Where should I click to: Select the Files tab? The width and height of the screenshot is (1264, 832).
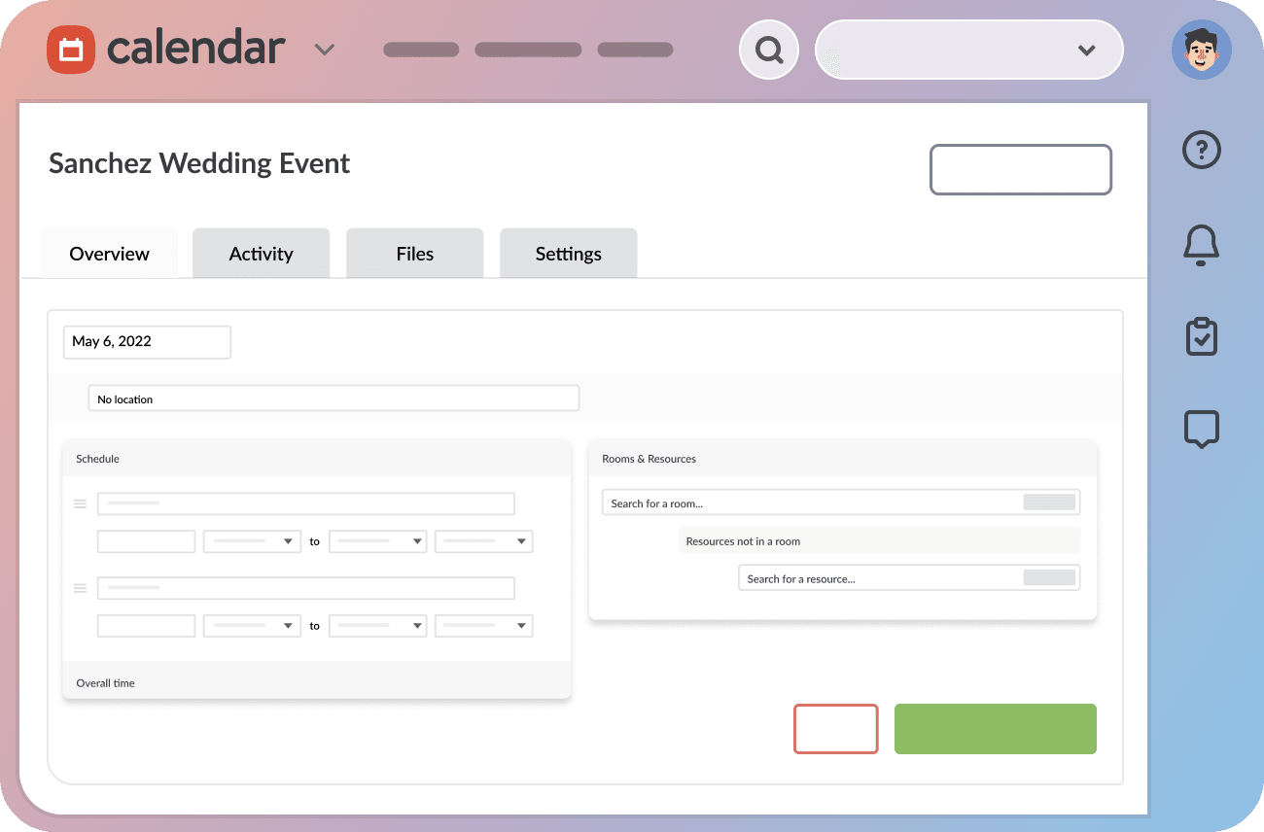point(414,253)
